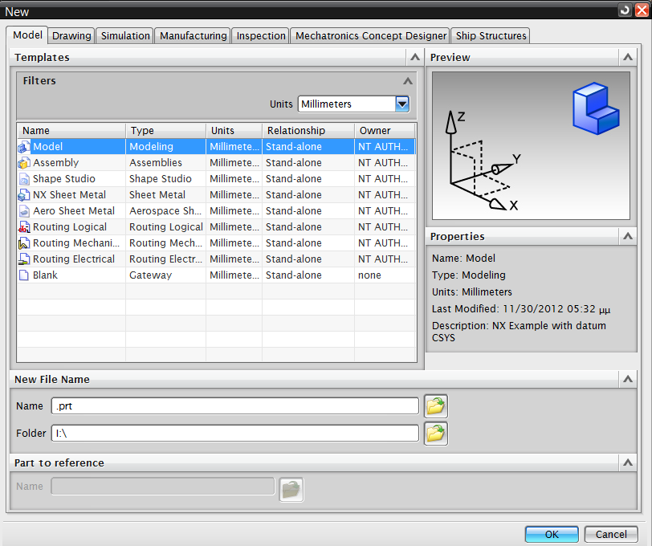
Task: Click the Model template icon
Action: click(x=24, y=147)
